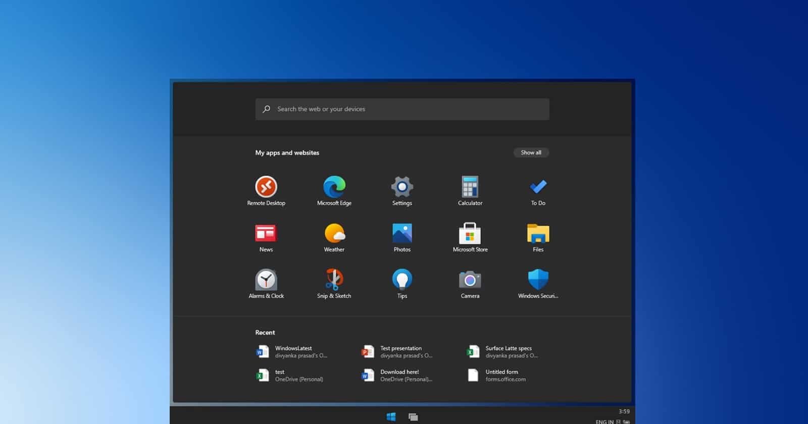Open Windows Security

tap(538, 284)
